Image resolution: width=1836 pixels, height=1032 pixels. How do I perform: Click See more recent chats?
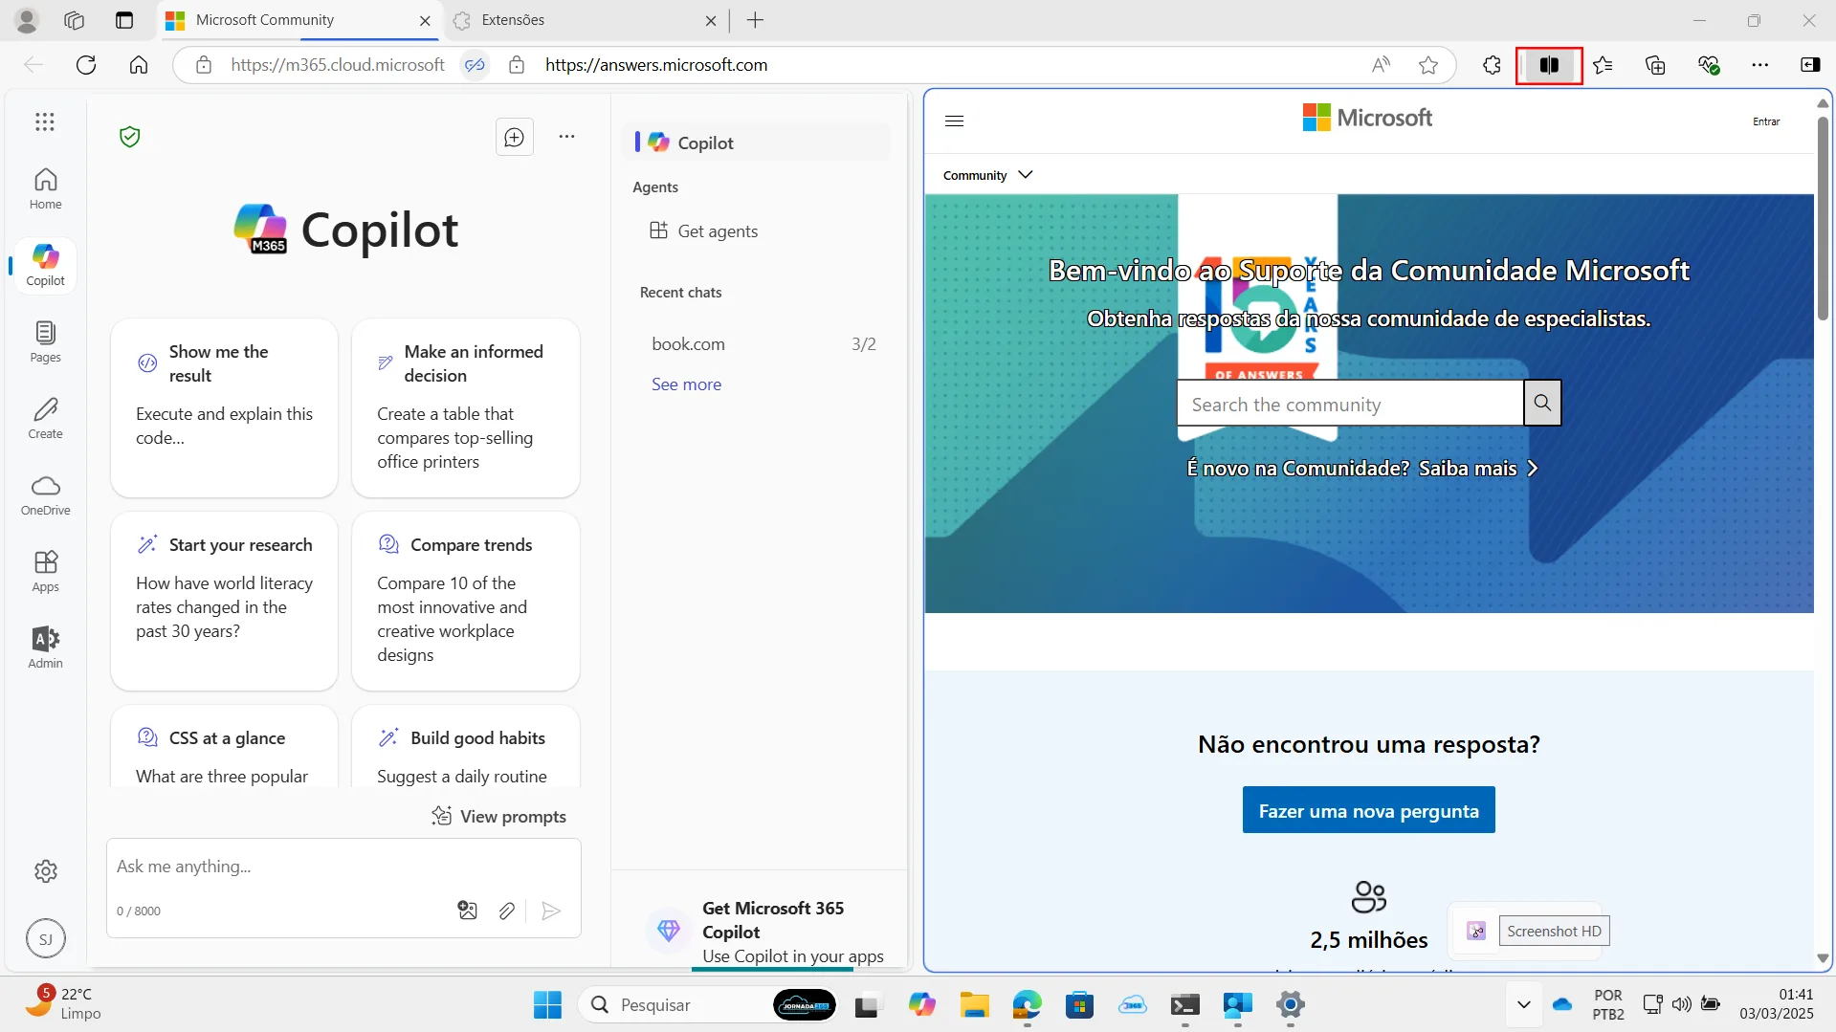686,384
